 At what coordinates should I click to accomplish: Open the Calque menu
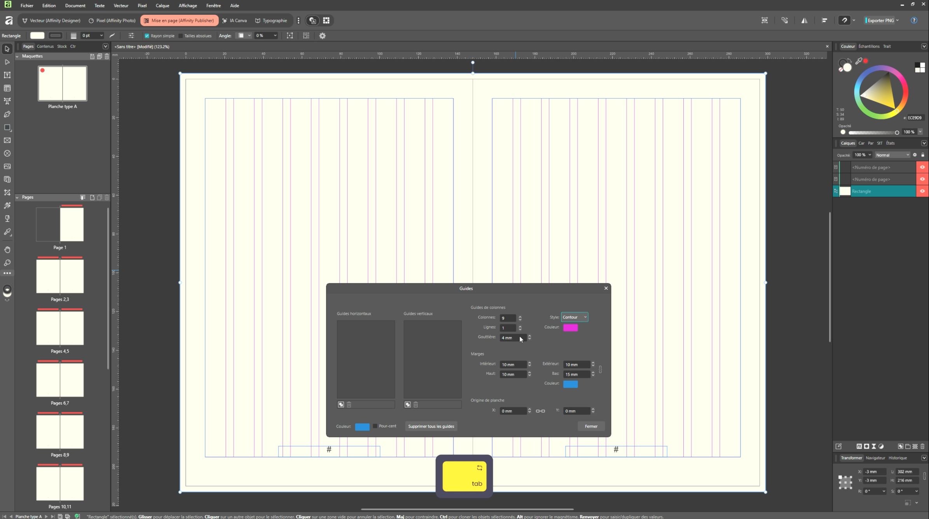click(x=162, y=5)
